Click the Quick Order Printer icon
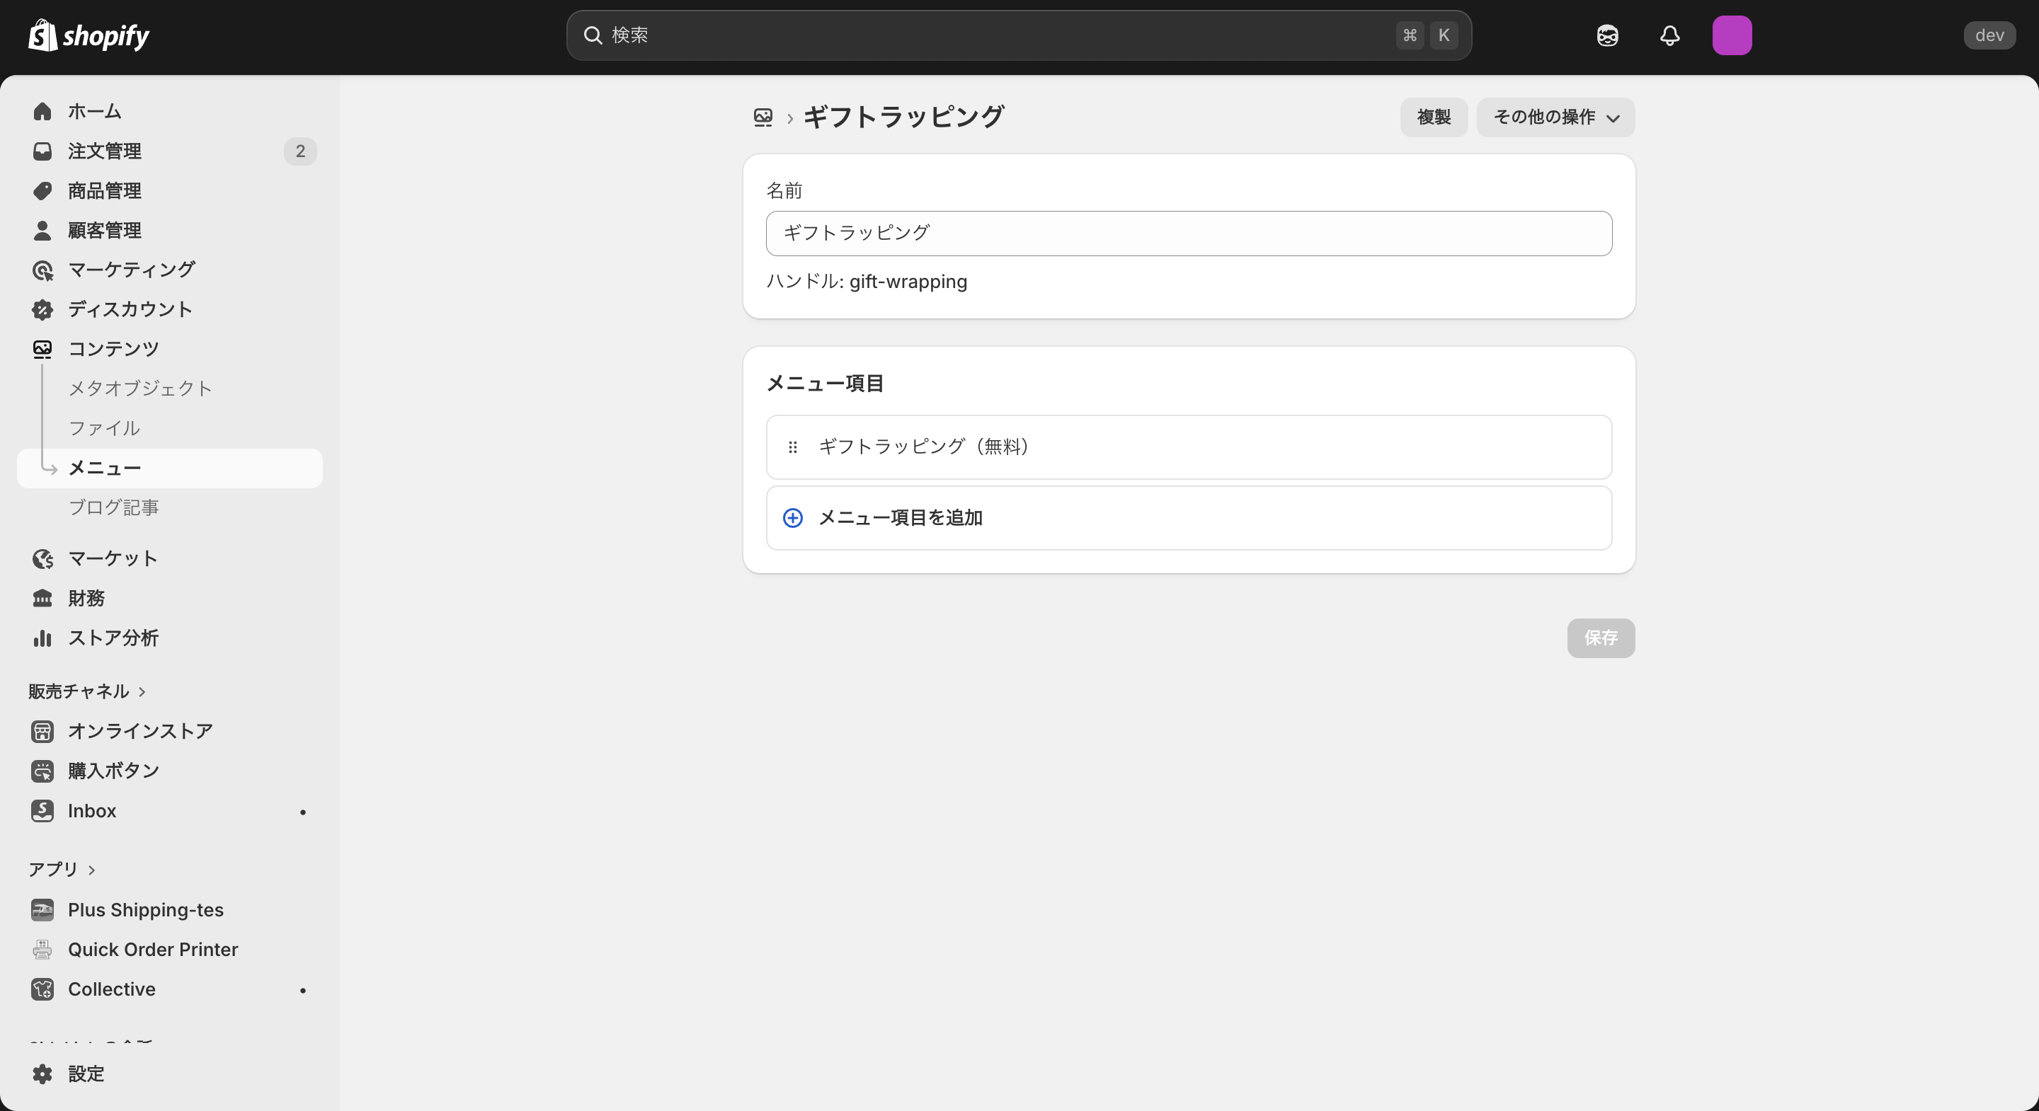The image size is (2039, 1111). point(42,950)
